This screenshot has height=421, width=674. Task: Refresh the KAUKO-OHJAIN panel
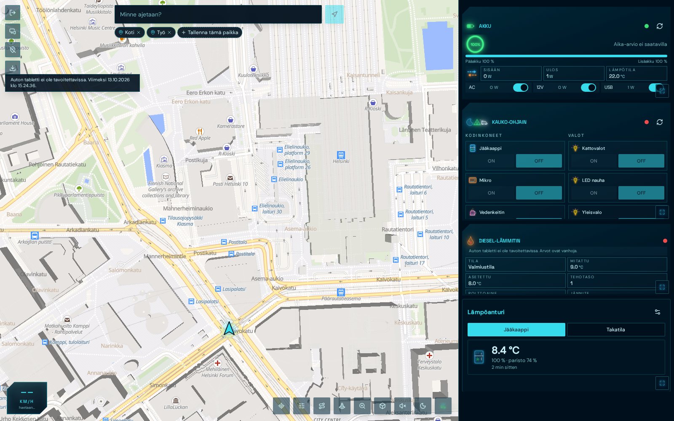(660, 122)
